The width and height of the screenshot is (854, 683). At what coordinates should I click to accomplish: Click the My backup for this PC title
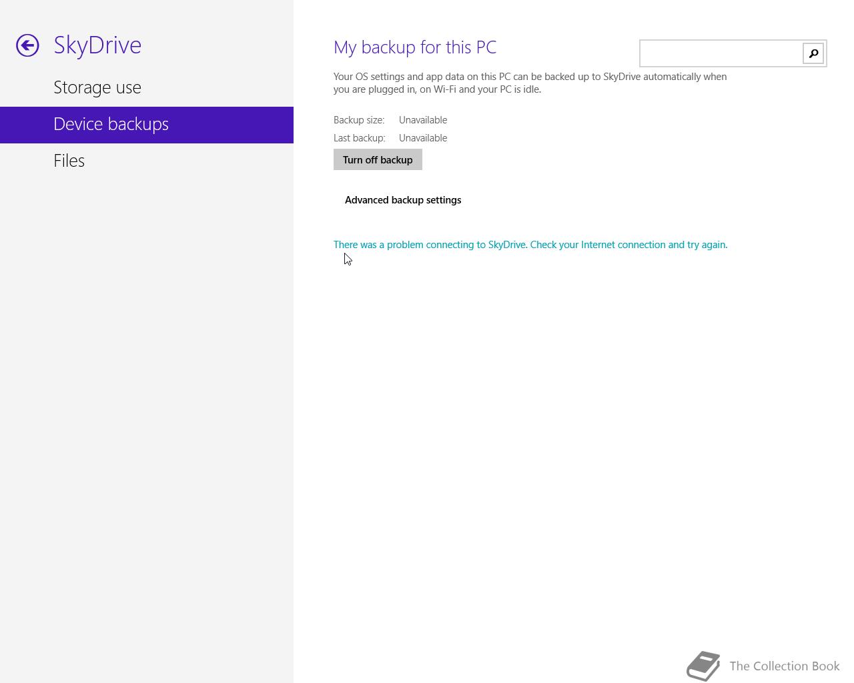(415, 47)
